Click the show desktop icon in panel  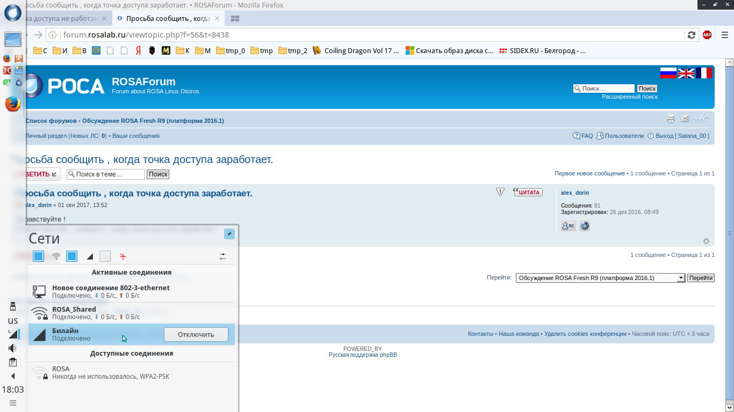(13, 39)
